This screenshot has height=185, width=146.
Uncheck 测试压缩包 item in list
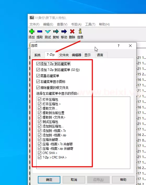click(40, 122)
